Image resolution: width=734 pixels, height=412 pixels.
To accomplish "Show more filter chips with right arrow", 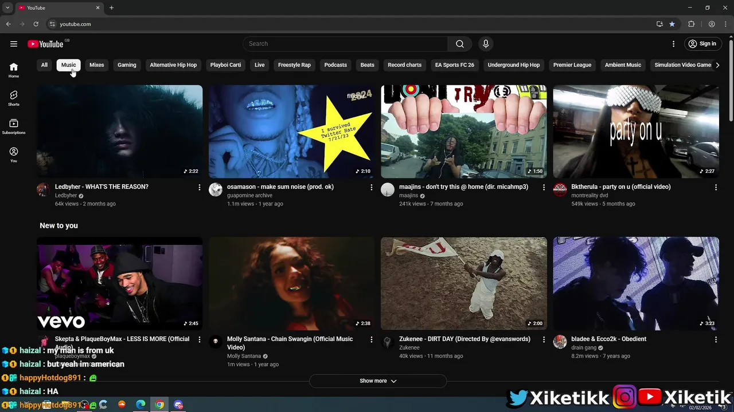I will coord(717,65).
